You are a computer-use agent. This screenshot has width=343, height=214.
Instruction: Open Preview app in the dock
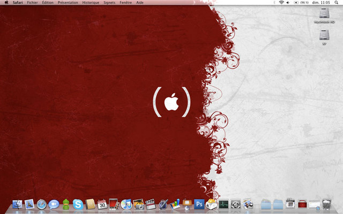point(248,204)
